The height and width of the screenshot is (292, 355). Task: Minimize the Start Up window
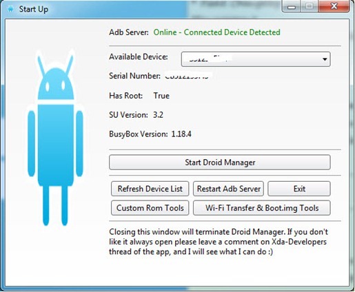(x=292, y=6)
